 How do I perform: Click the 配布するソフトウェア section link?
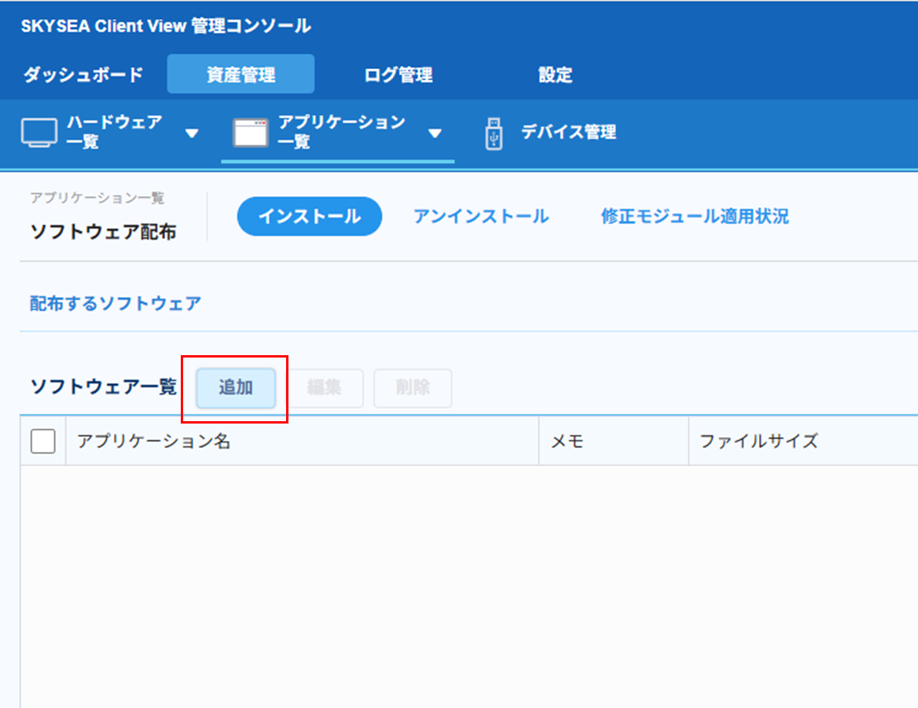(x=116, y=303)
